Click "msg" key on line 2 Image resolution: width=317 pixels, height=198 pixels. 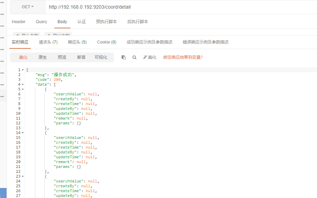pyautogui.click(x=41, y=75)
